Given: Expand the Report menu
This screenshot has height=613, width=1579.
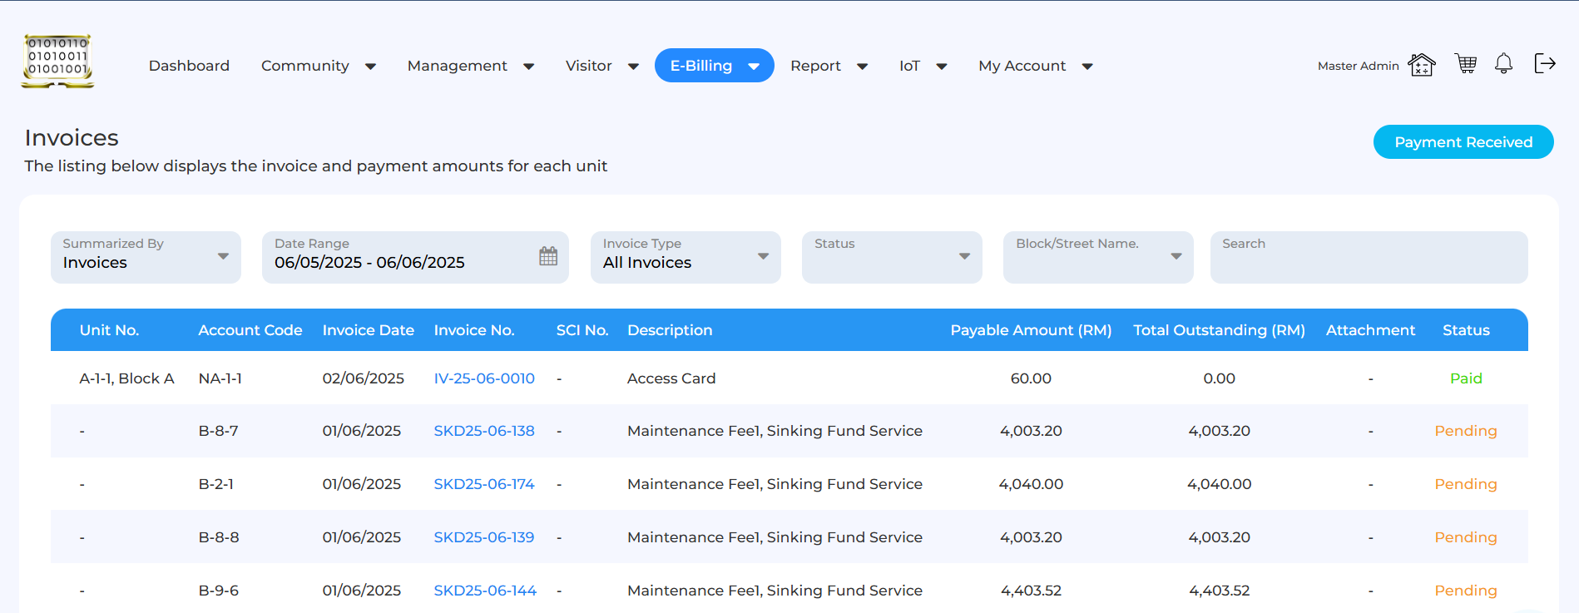Looking at the screenshot, I should coord(829,66).
